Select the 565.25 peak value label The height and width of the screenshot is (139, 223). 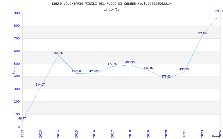pyautogui.click(x=58, y=53)
